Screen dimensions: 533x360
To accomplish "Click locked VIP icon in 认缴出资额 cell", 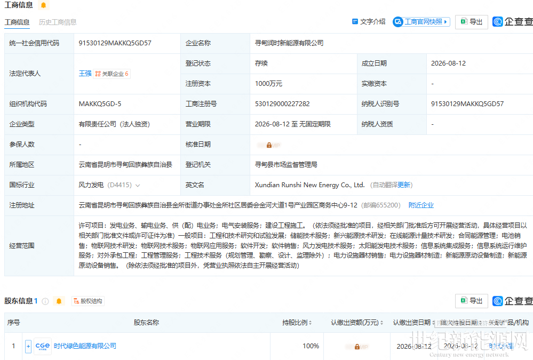I will pyautogui.click(x=357, y=347).
